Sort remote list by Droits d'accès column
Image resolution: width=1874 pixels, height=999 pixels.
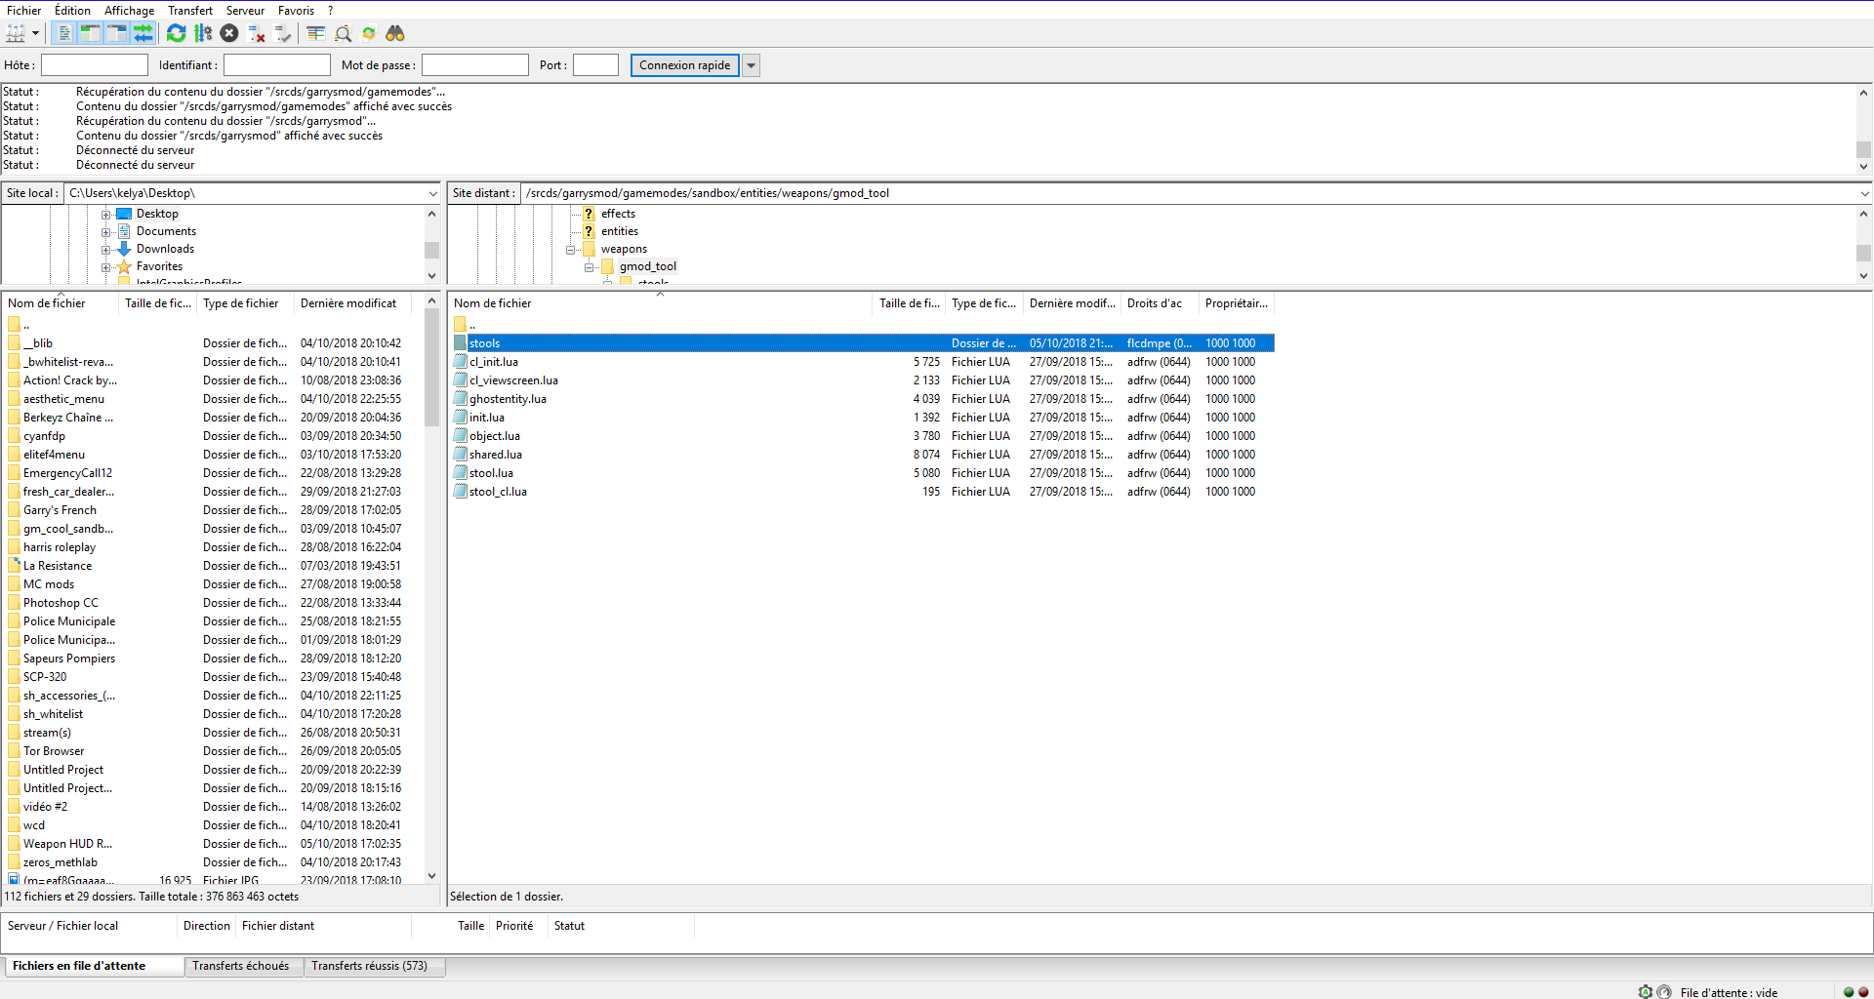tap(1160, 303)
